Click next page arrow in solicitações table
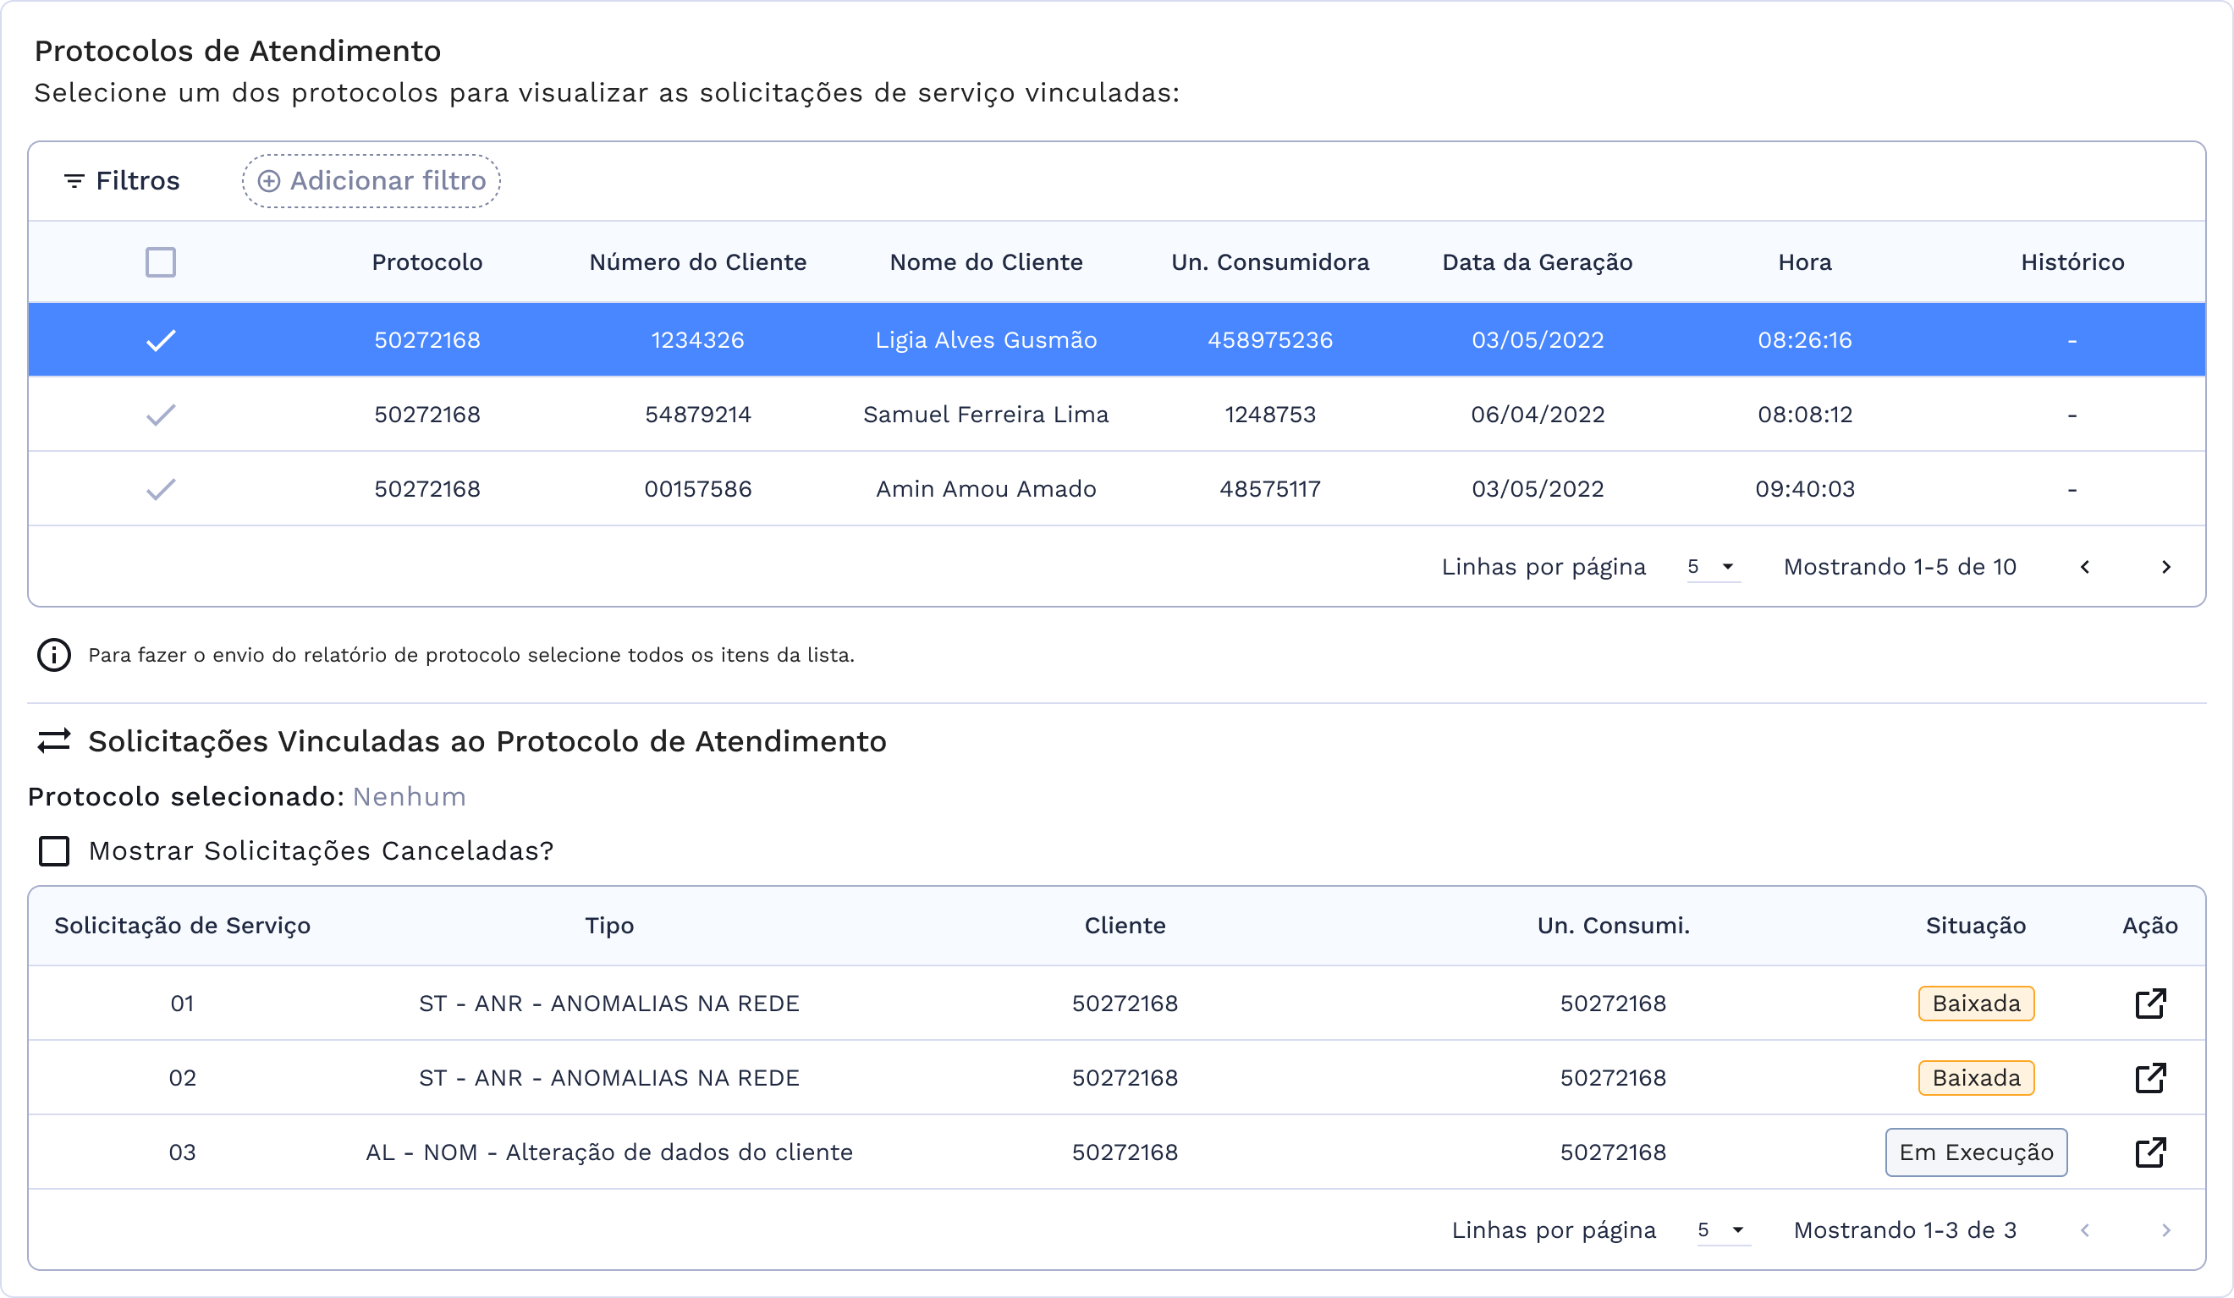 coord(2165,1230)
